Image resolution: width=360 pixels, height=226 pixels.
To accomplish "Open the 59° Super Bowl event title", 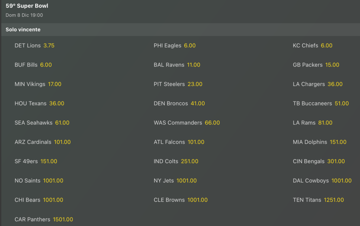I will click(27, 6).
